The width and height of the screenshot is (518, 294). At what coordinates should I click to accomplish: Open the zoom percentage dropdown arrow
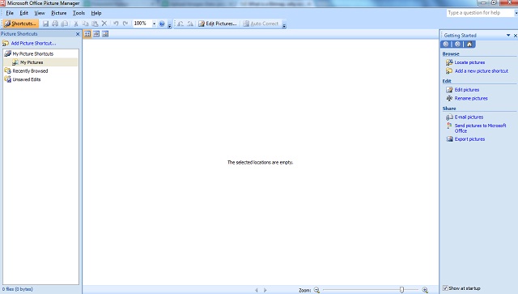point(154,23)
